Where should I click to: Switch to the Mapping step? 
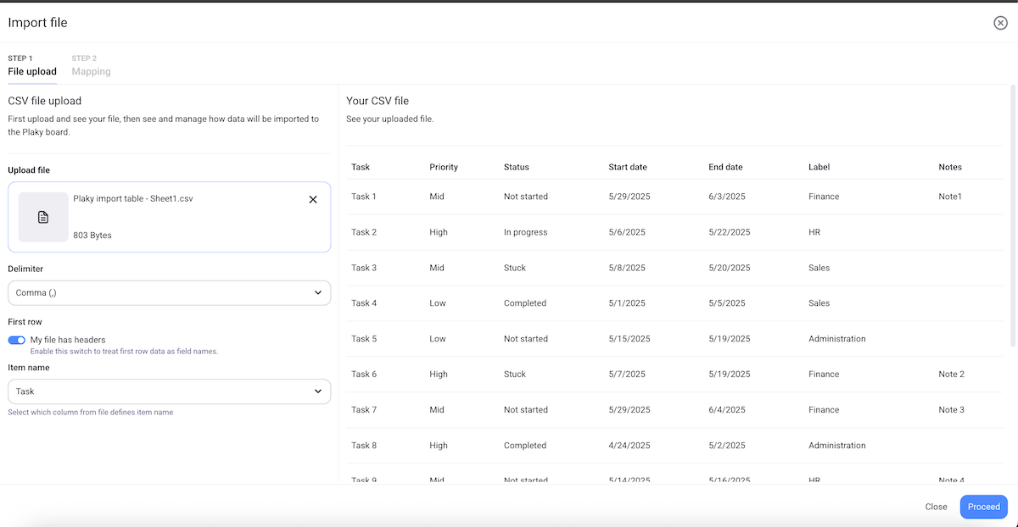(91, 71)
